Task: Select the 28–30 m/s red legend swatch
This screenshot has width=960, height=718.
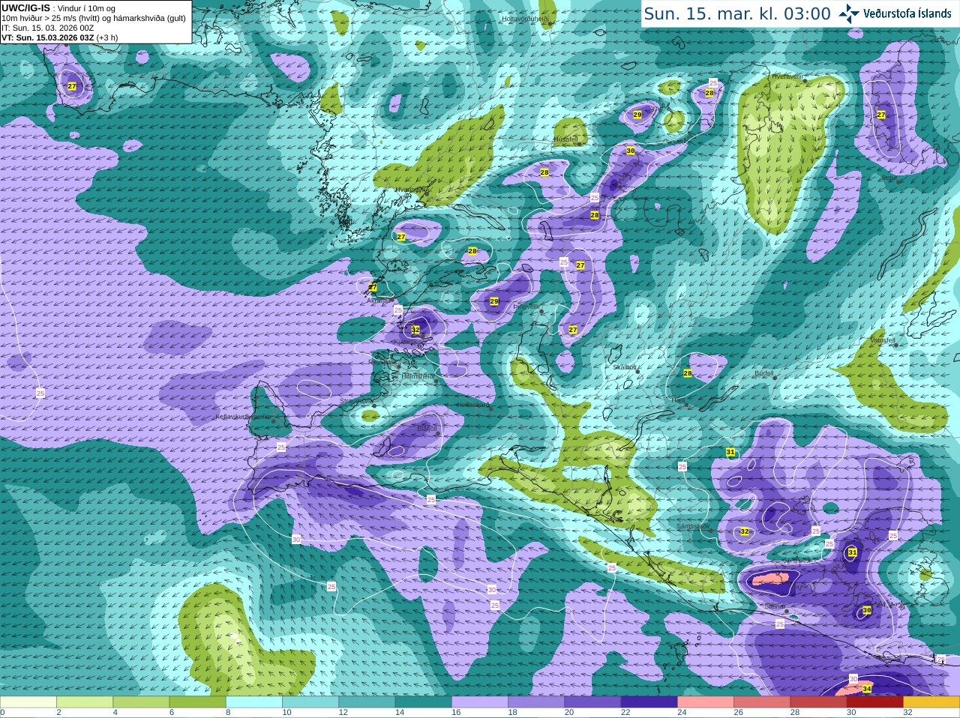Action: pyautogui.click(x=819, y=702)
